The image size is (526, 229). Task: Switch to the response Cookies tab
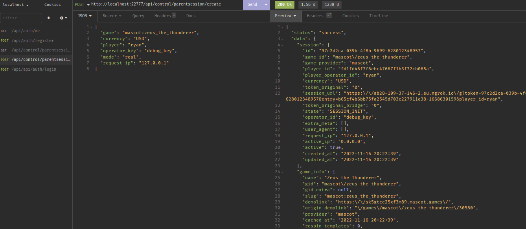pos(350,16)
